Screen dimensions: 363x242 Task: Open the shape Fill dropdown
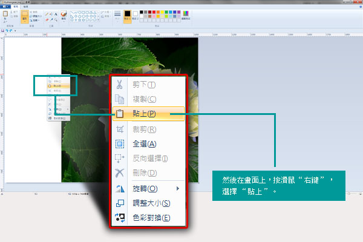tap(105, 16)
